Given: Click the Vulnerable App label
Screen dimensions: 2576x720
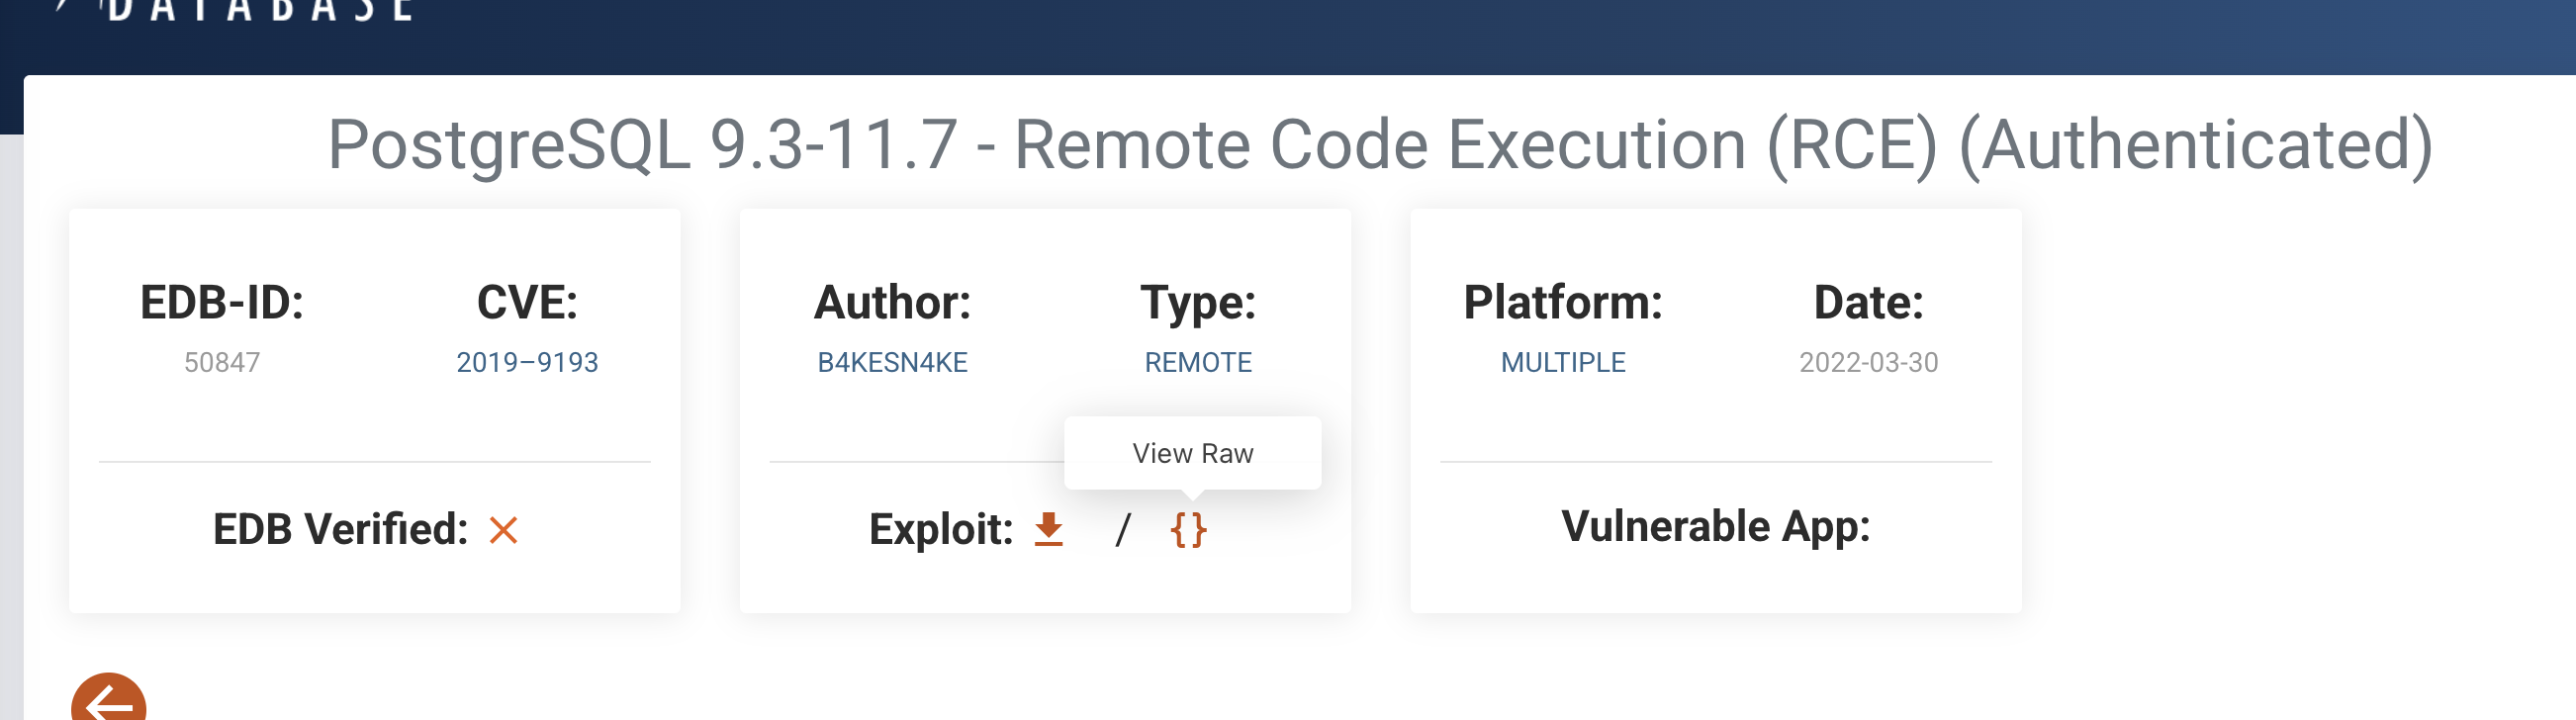Looking at the screenshot, I should pyautogui.click(x=1716, y=526).
